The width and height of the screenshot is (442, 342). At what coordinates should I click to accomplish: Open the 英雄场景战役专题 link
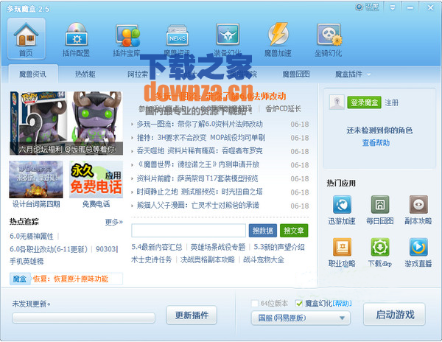point(218,247)
